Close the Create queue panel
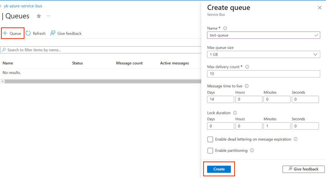Screen dimensions: 326x178 320,8
